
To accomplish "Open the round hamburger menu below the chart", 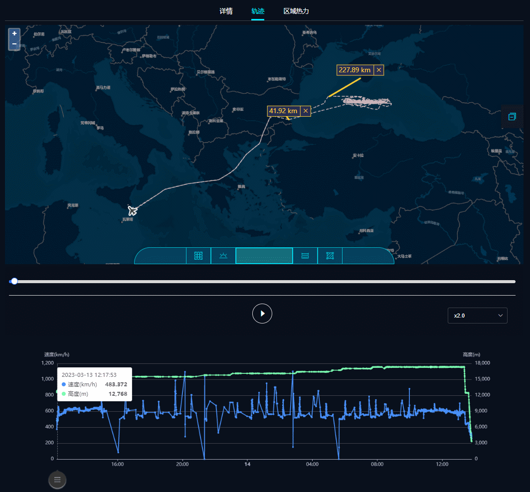I will [57, 480].
